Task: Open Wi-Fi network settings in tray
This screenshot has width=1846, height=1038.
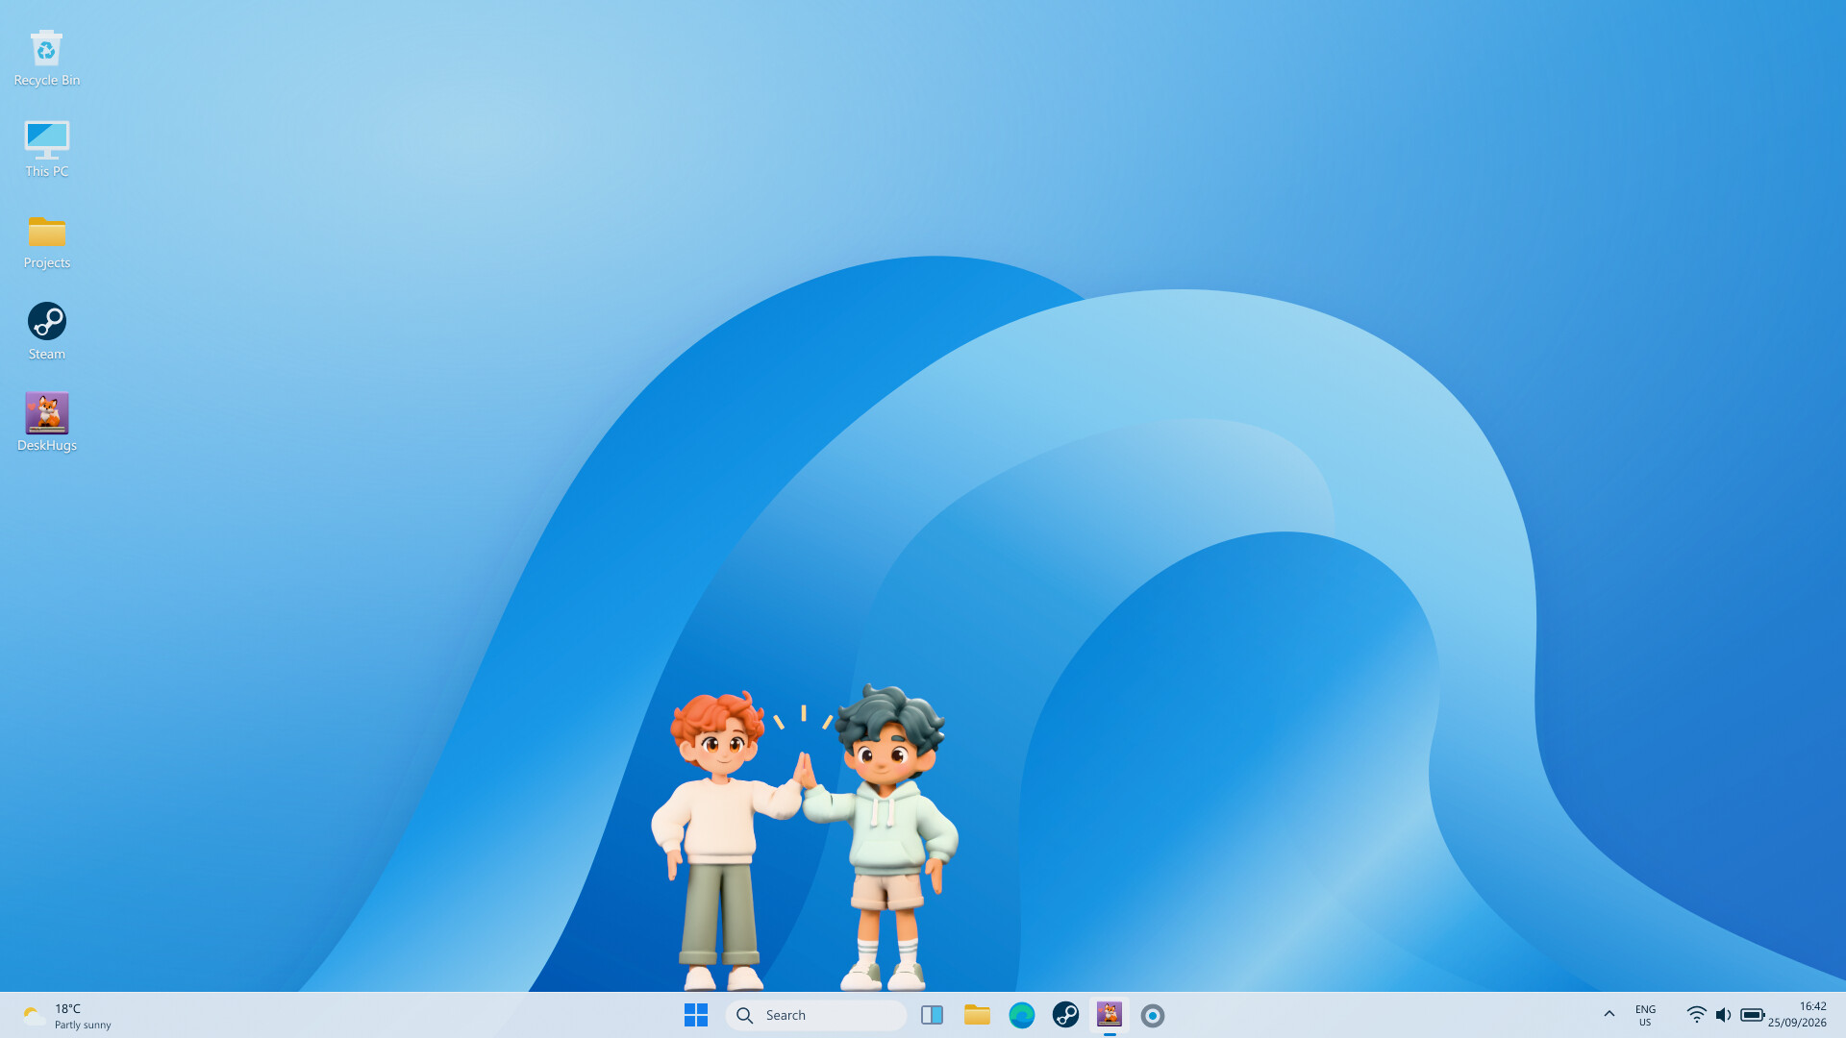Action: click(1697, 1015)
